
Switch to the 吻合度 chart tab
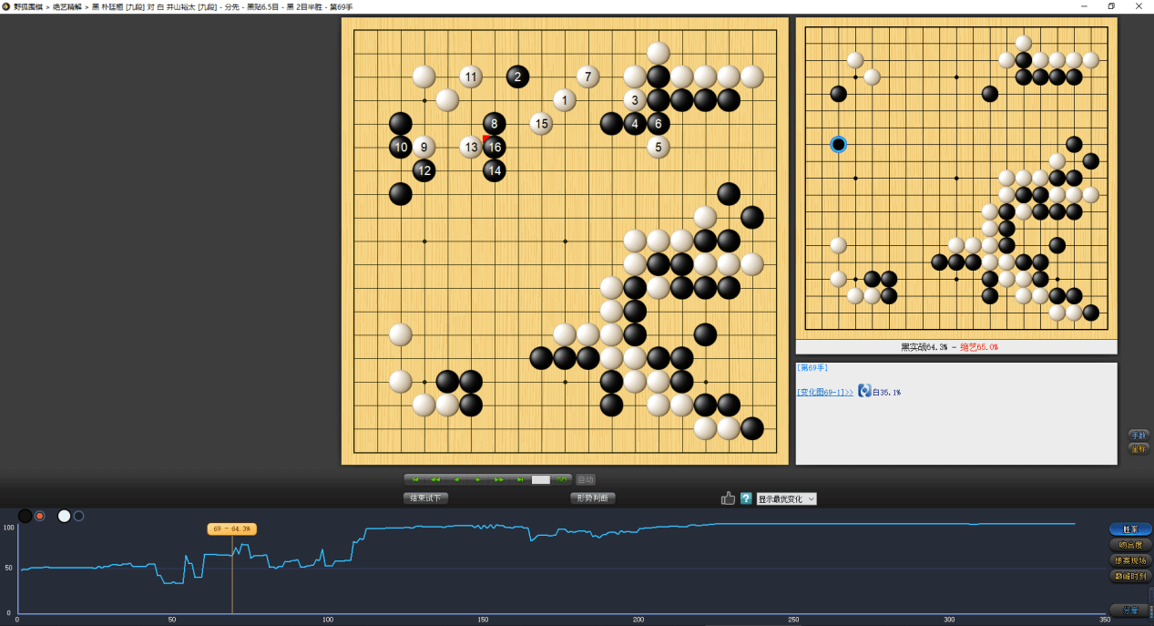1130,545
